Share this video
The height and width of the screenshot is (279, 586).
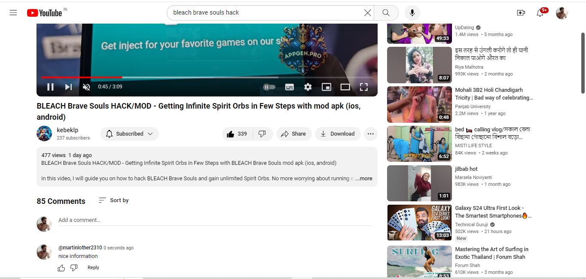(293, 134)
